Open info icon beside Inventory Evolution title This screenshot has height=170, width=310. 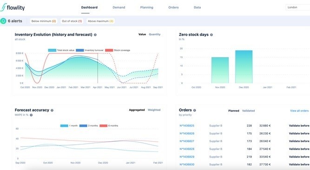(95, 35)
